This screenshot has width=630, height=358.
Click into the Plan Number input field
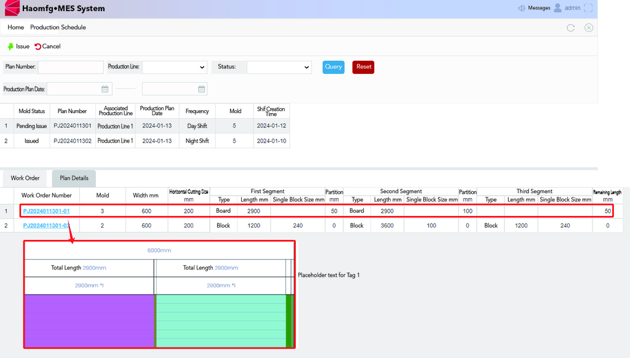coord(71,67)
